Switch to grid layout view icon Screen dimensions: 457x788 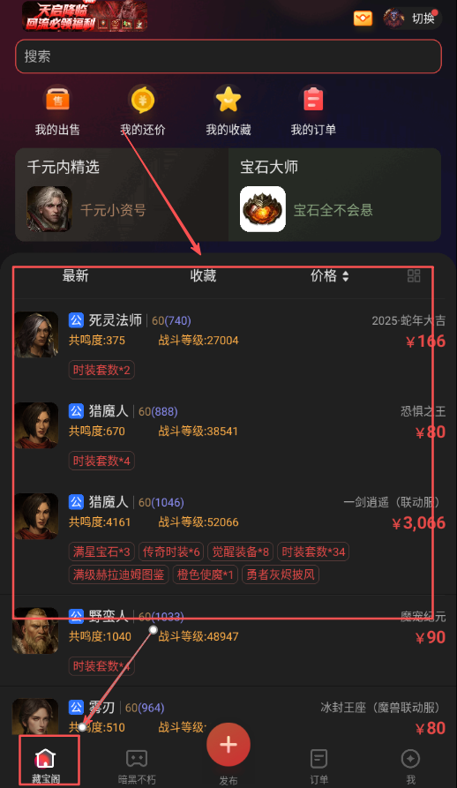pos(414,275)
